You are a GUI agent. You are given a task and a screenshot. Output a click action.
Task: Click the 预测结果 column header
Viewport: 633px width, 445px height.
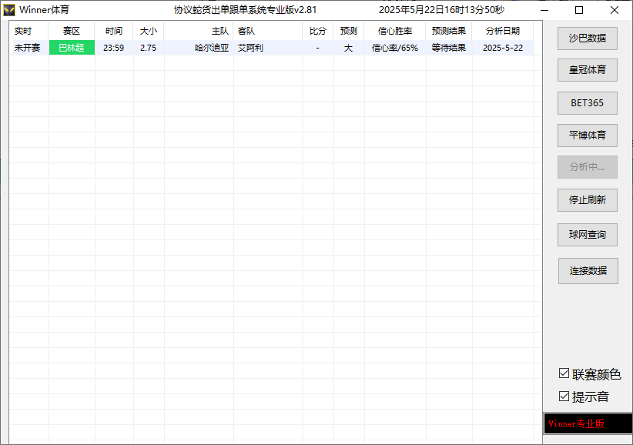pos(448,32)
